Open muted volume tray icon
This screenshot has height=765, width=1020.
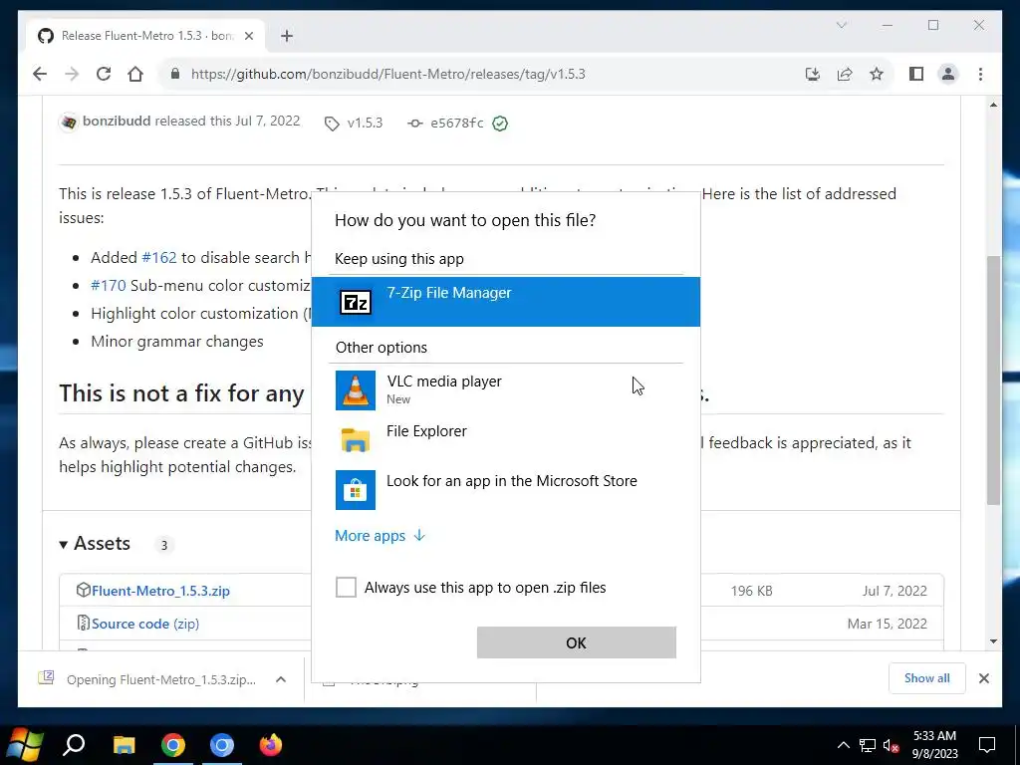[x=892, y=745]
